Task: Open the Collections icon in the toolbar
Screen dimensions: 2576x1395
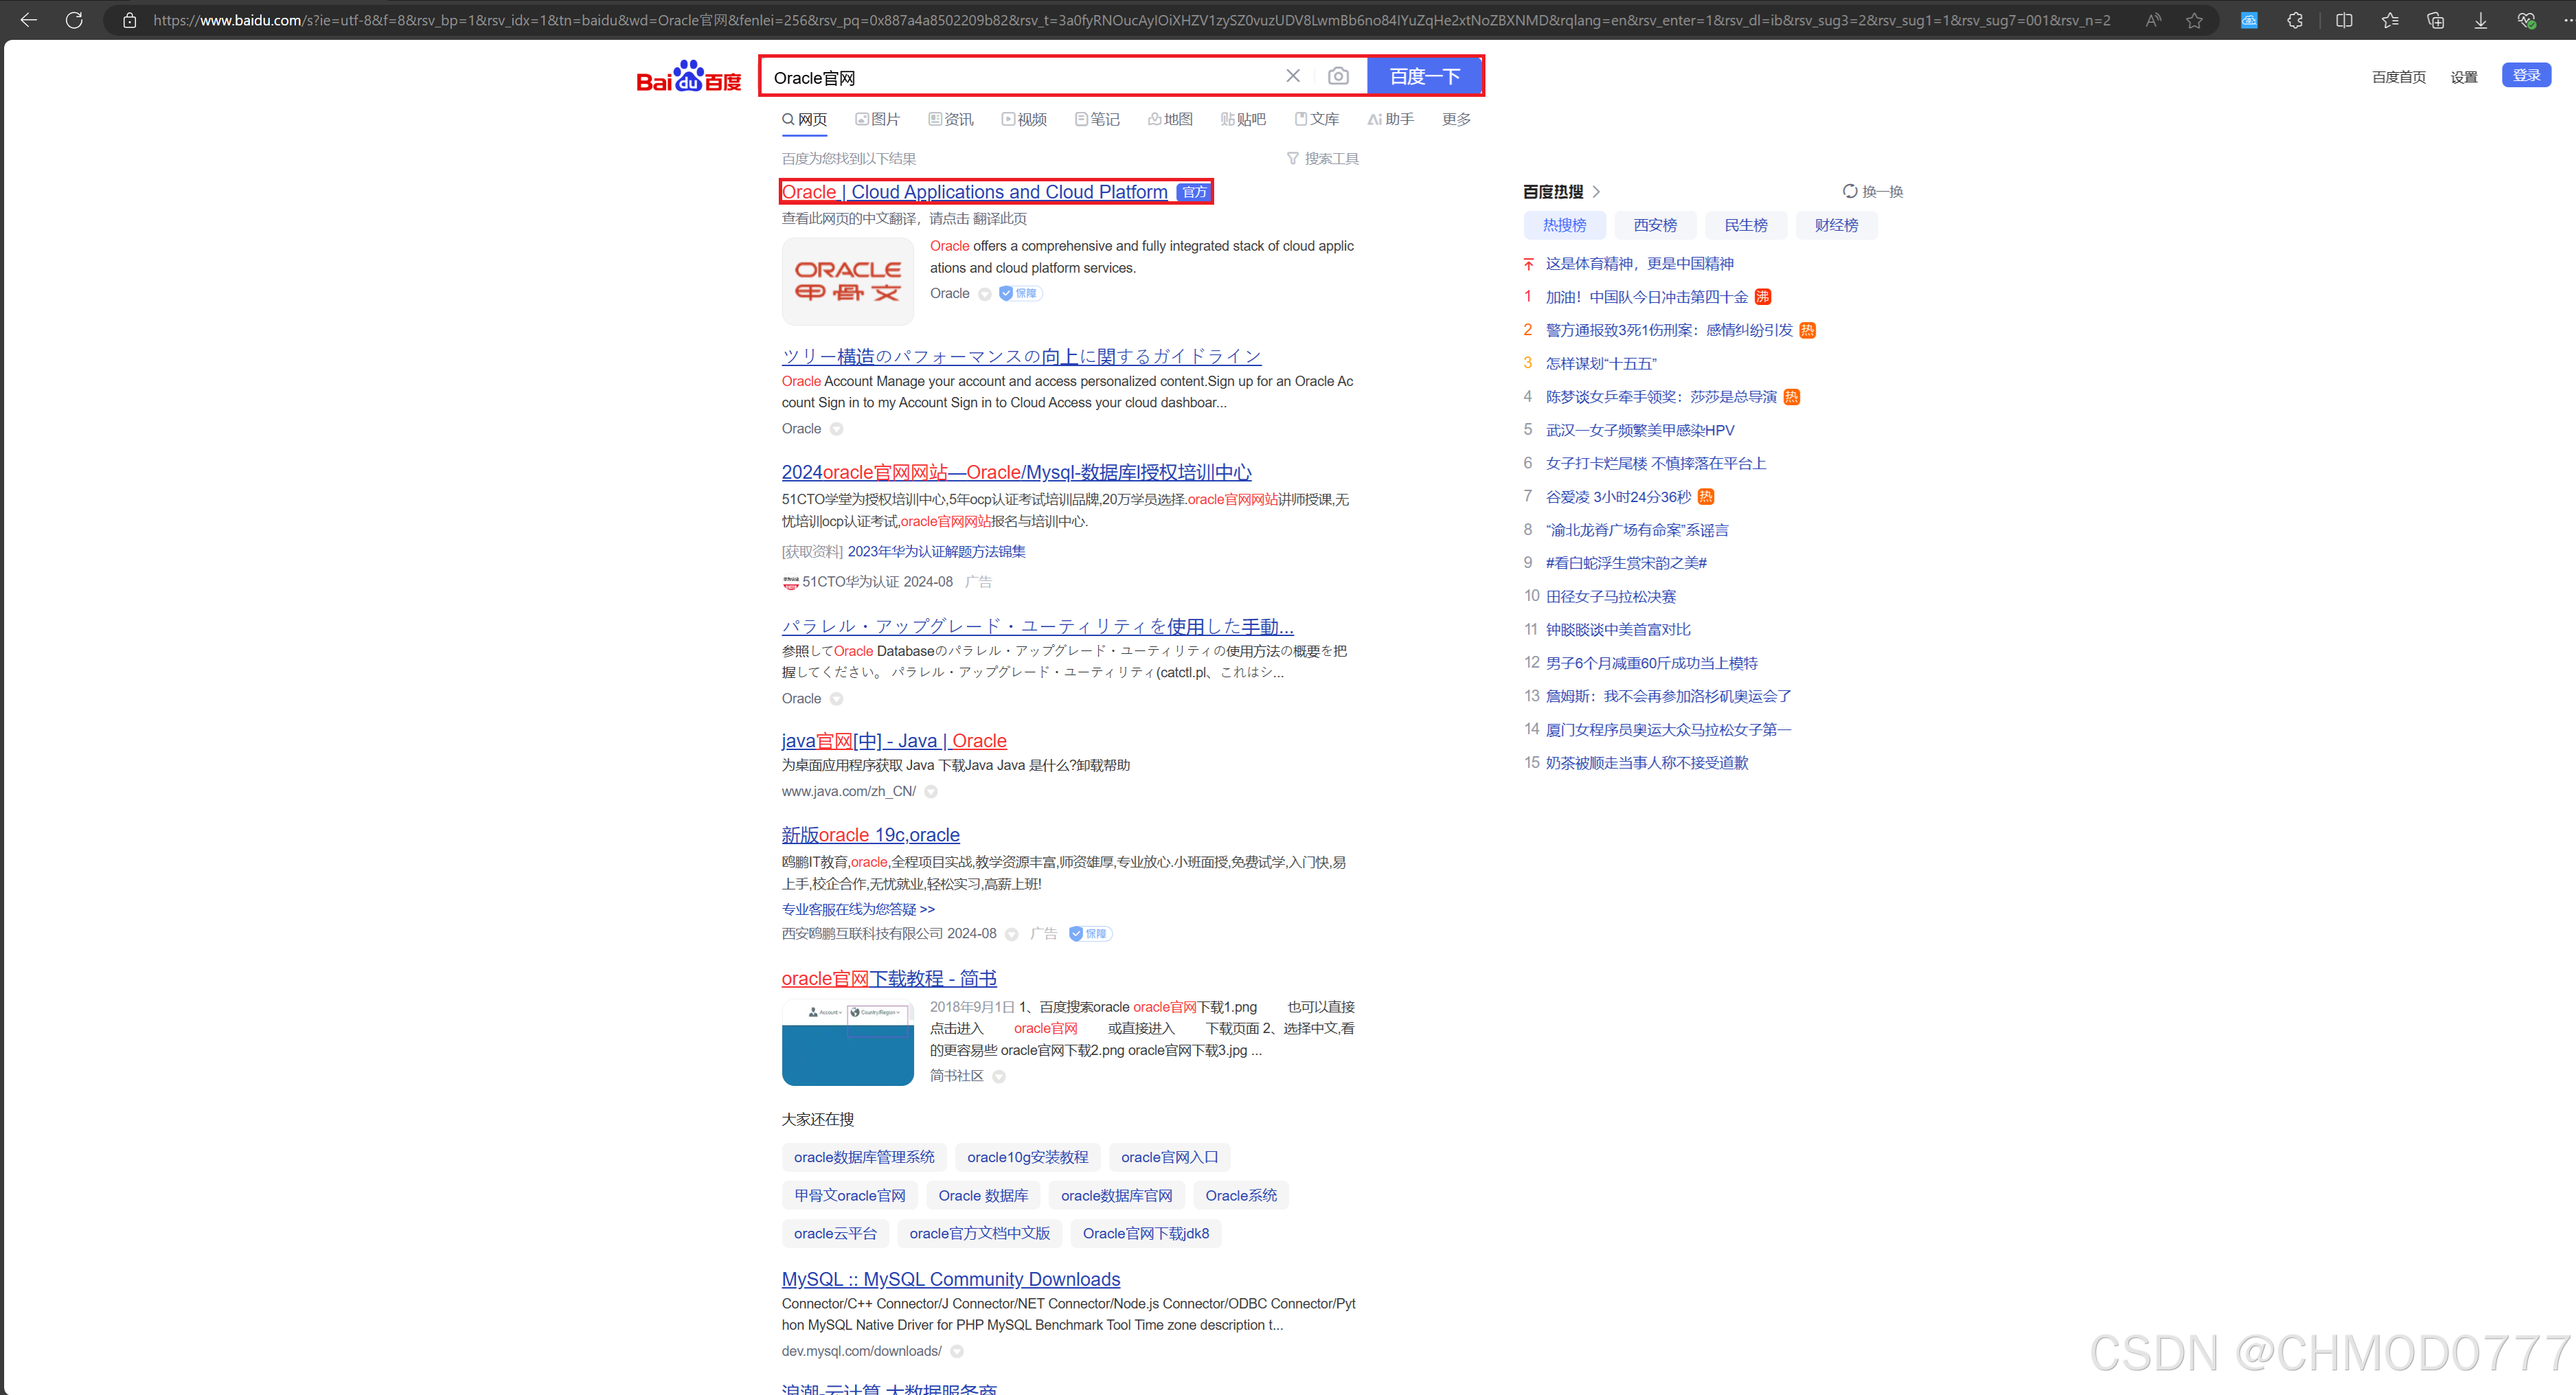Action: point(2435,20)
